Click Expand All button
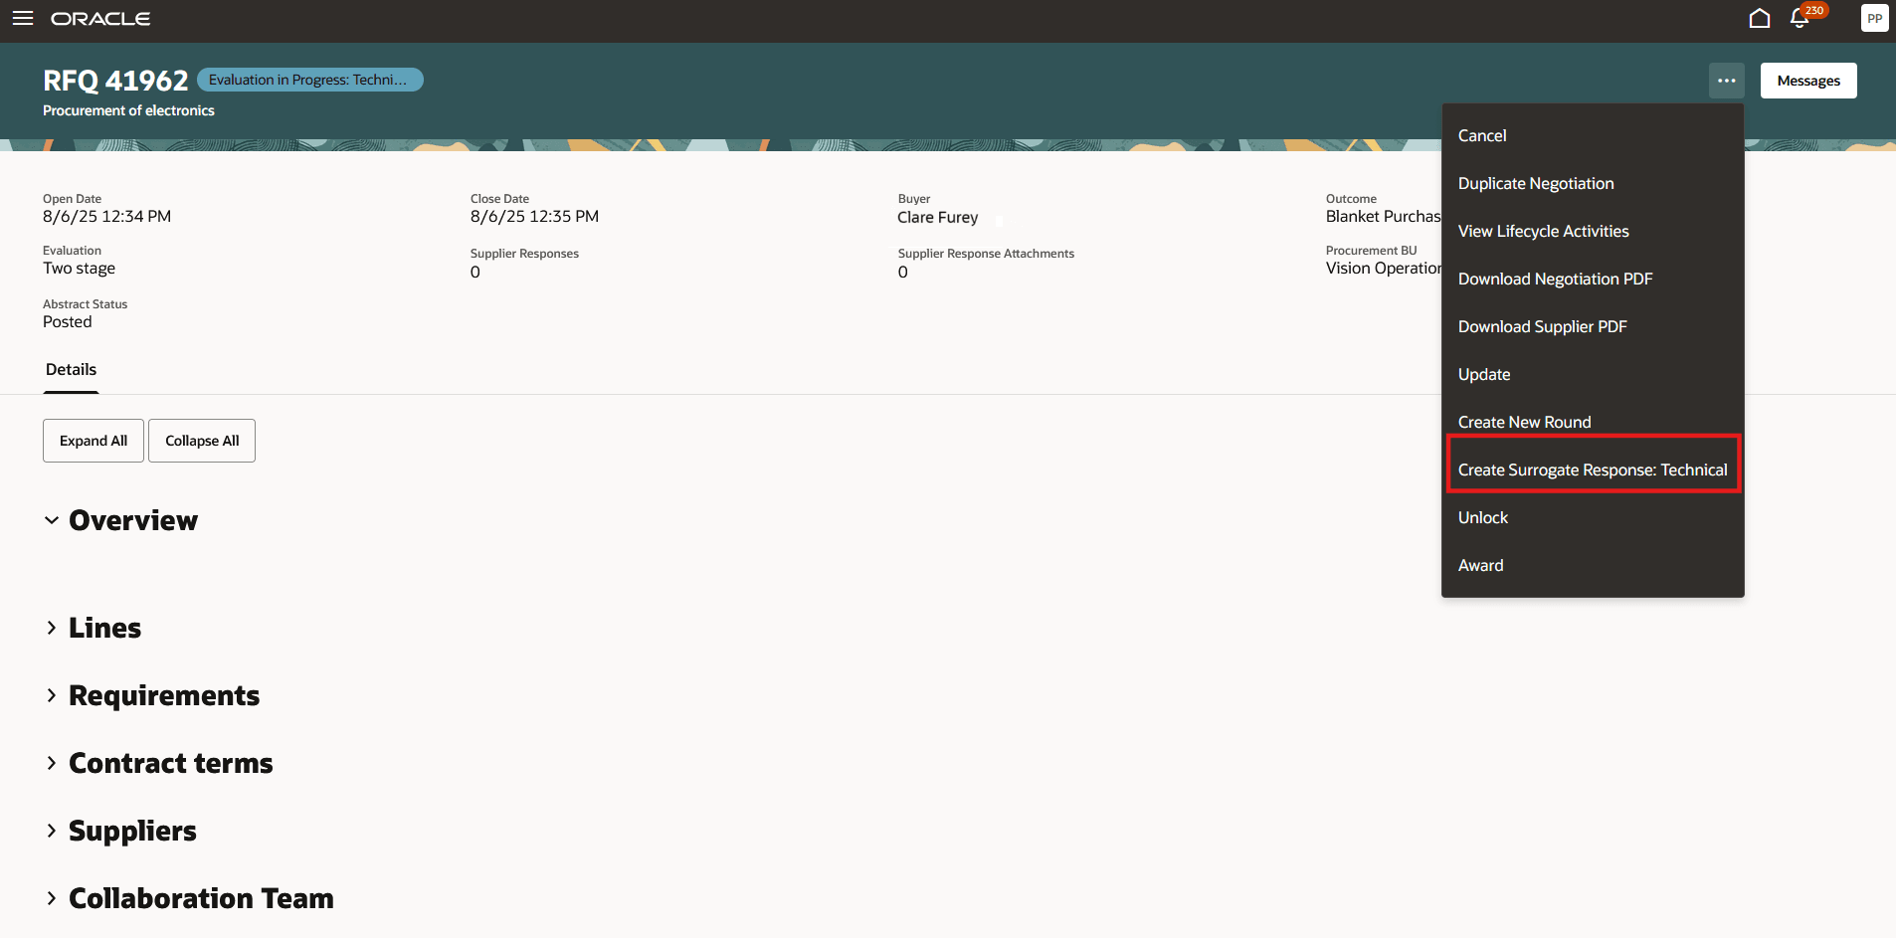Screen dimensions: 1896x938 [94, 441]
